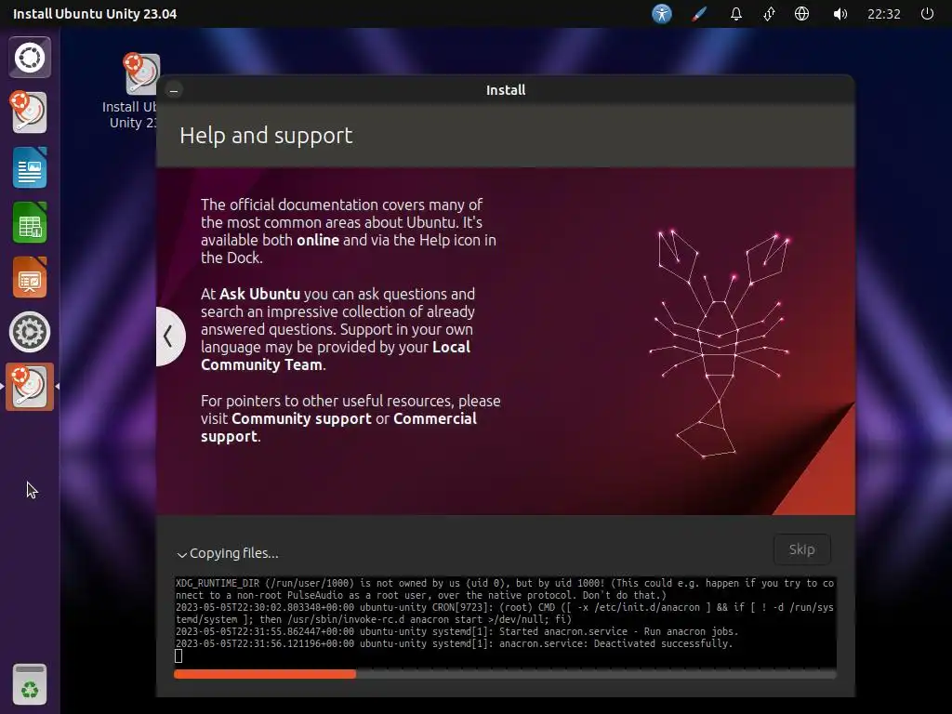The width and height of the screenshot is (952, 714).
Task: Click the pen indicator in top panel
Action: coord(699,13)
